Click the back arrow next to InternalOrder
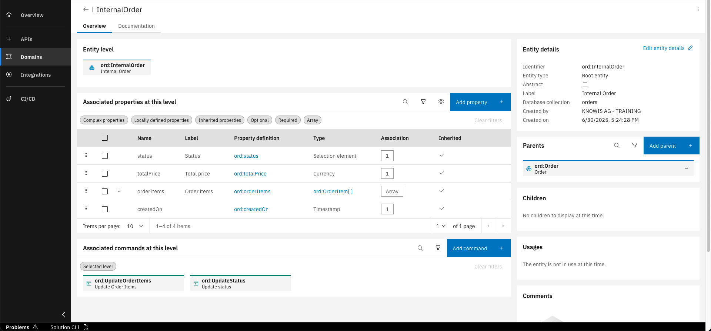 click(86, 10)
